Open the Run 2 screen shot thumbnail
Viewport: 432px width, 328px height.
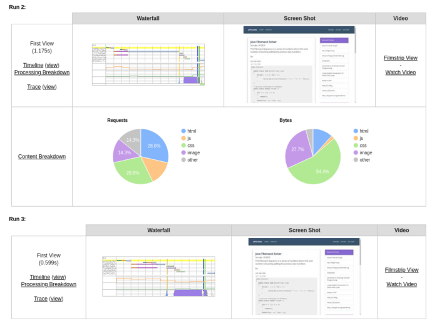(x=299, y=64)
